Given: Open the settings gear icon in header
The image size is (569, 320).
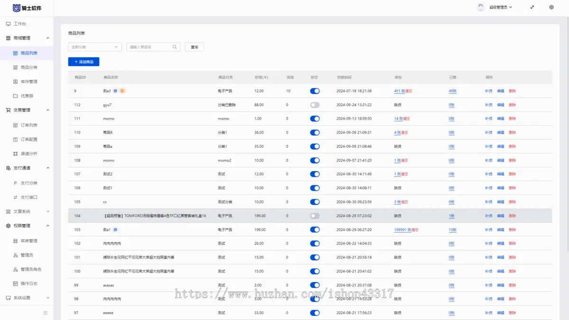Looking at the screenshot, I should (x=551, y=7).
